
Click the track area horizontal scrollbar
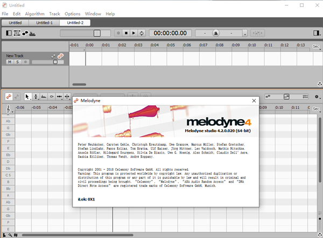tap(79, 84)
